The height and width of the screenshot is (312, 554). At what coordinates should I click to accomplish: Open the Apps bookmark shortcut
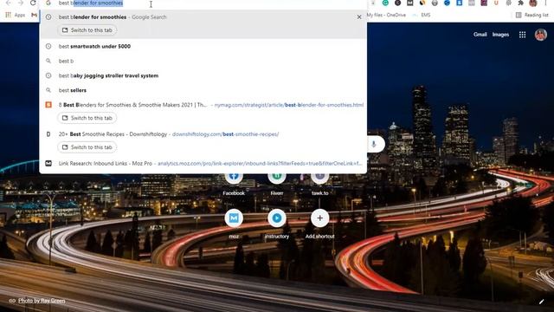pyautogui.click(x=16, y=15)
